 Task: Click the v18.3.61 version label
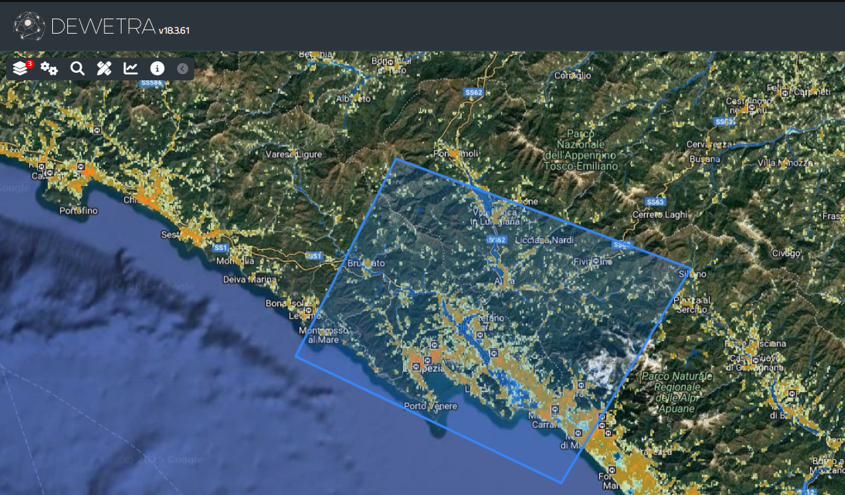tap(174, 31)
